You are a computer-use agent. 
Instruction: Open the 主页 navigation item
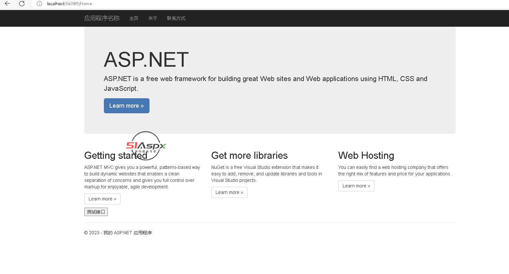pyautogui.click(x=134, y=18)
